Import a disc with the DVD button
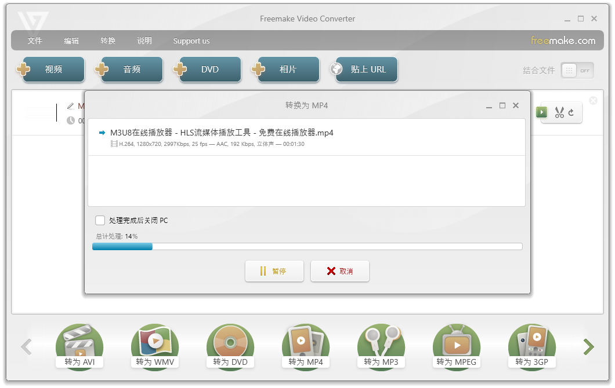This screenshot has height=388, width=615. coord(210,69)
